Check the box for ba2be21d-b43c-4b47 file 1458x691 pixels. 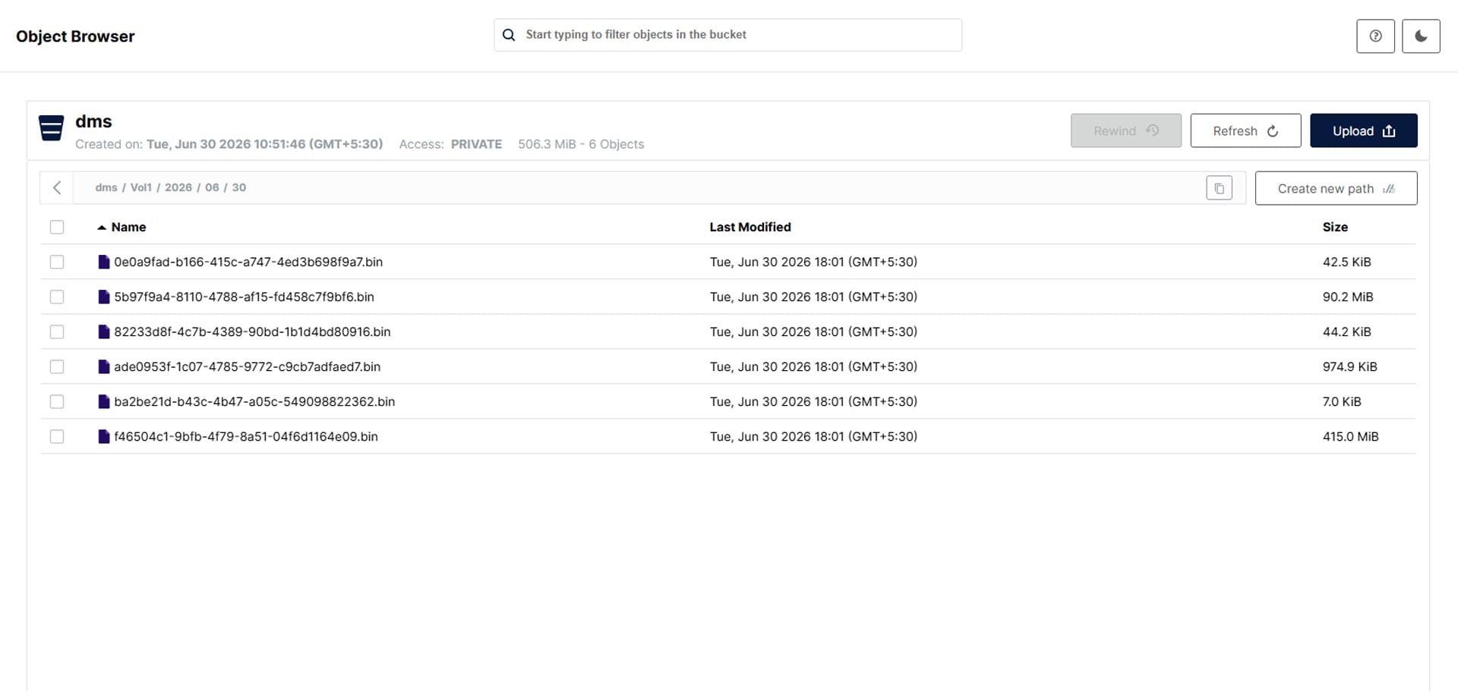click(x=57, y=401)
